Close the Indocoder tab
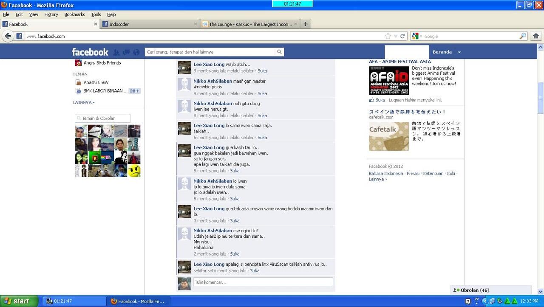544x307 pixels. point(195,24)
